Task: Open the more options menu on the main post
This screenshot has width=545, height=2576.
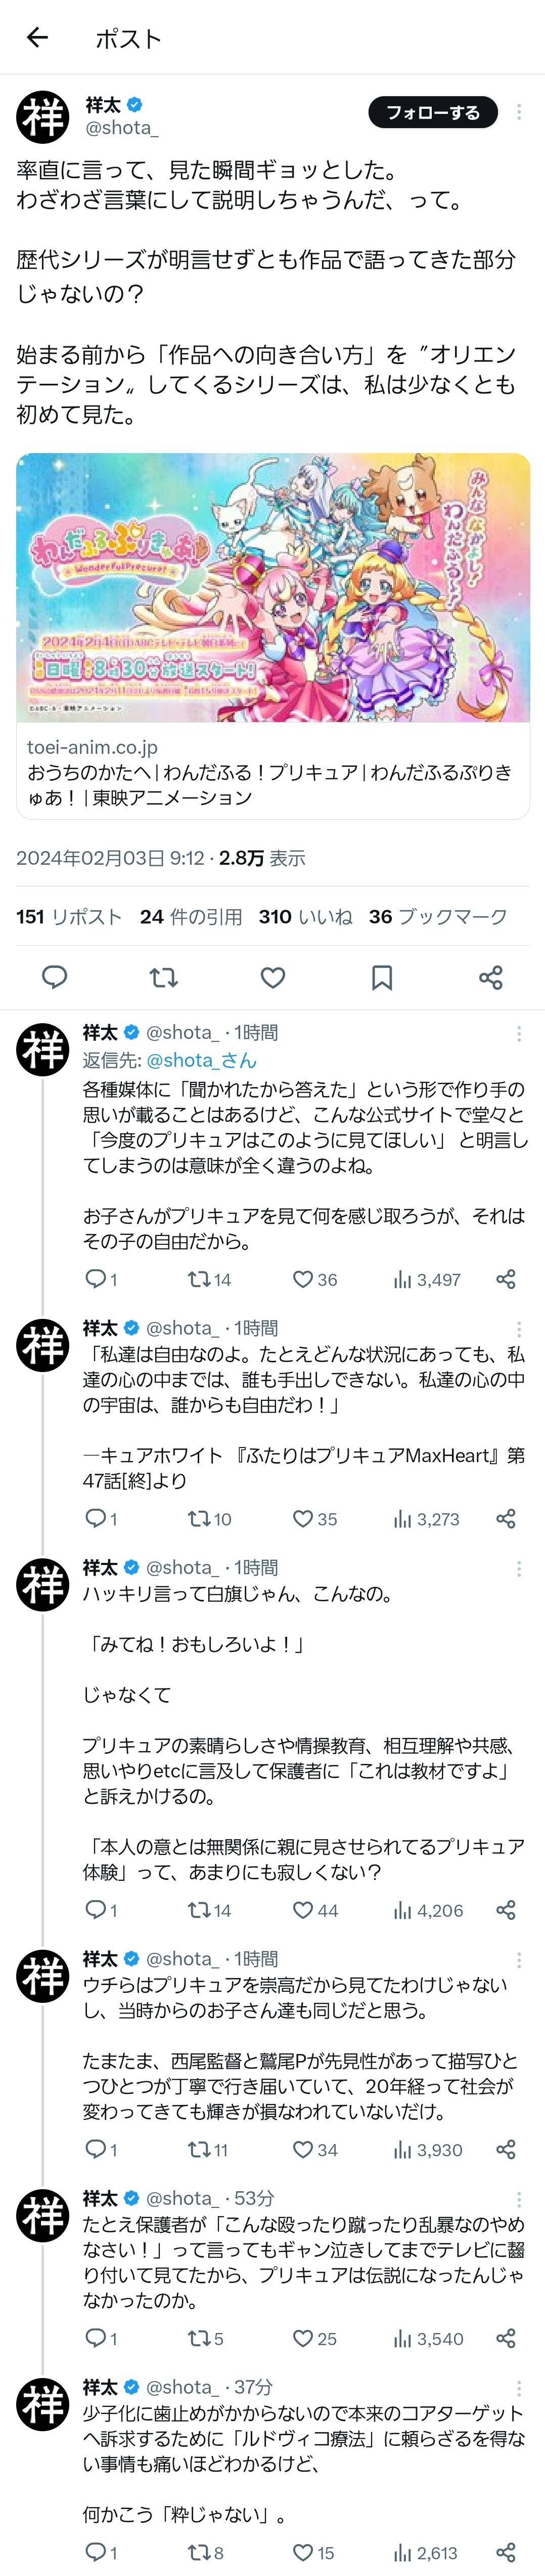Action: coord(518,112)
